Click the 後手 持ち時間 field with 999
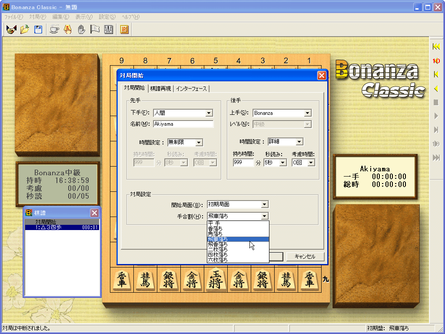The height and width of the screenshot is (334, 445). (243, 163)
